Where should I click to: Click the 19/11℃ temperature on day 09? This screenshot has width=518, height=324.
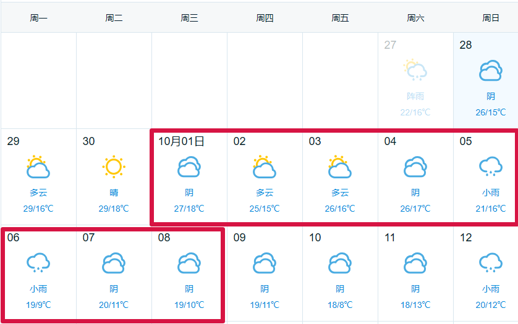[265, 305]
